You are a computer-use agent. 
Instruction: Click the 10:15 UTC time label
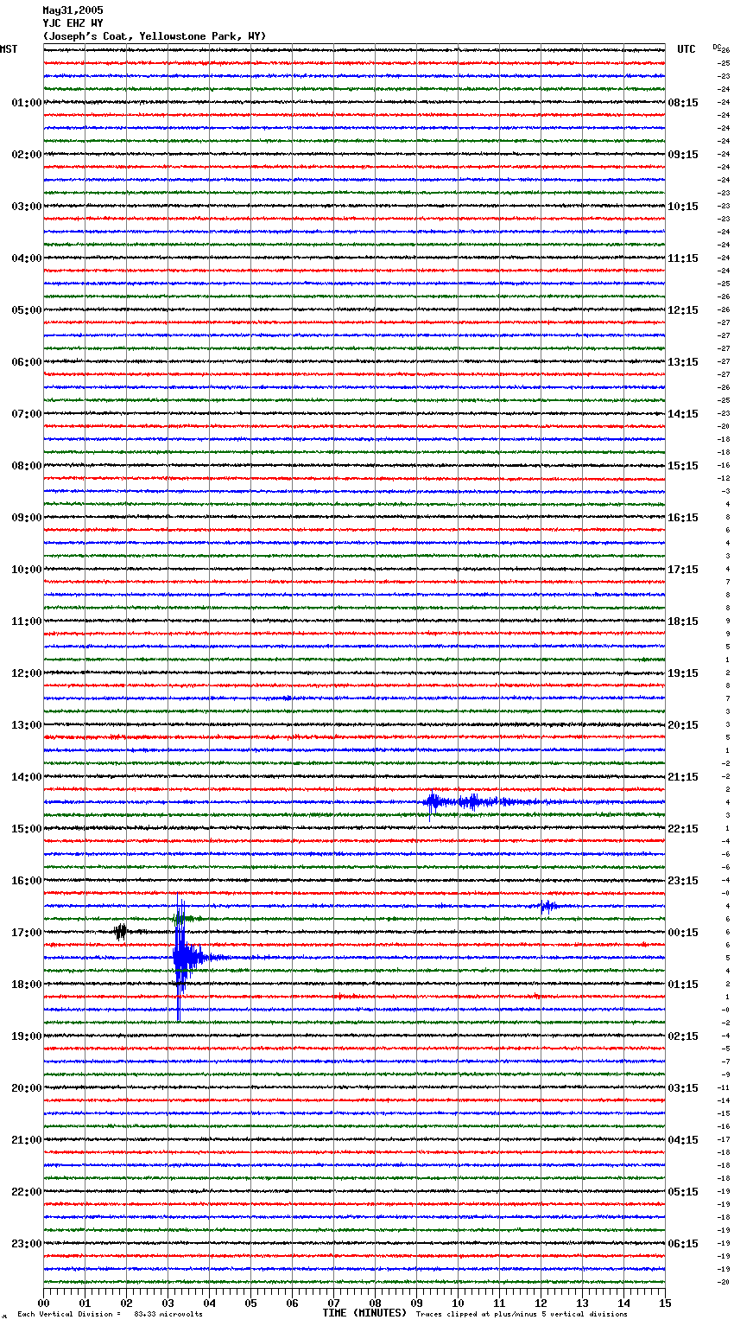[683, 207]
